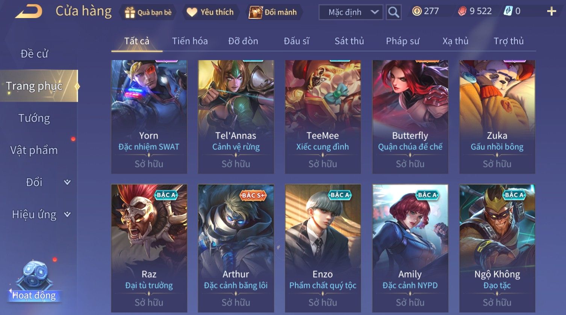
Task: Go to the Tướng sidebar menu
Action: click(34, 118)
